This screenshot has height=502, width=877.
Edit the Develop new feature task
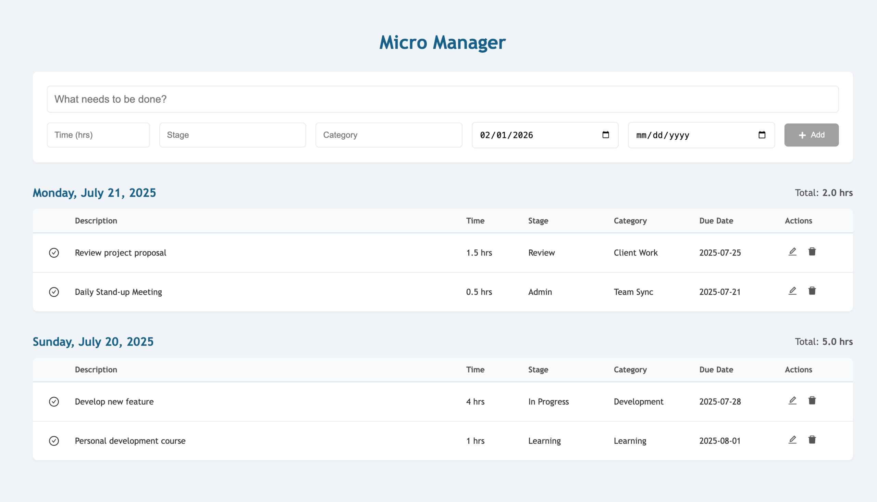(x=792, y=401)
